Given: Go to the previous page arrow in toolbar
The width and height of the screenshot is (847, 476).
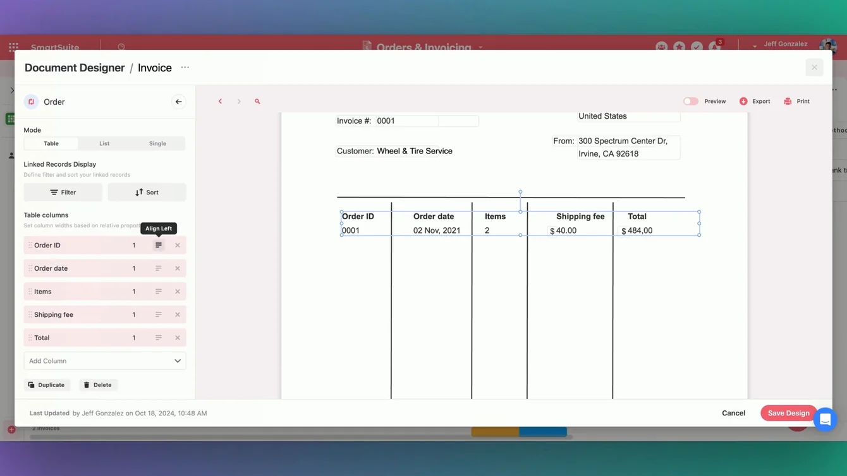Looking at the screenshot, I should click(220, 101).
